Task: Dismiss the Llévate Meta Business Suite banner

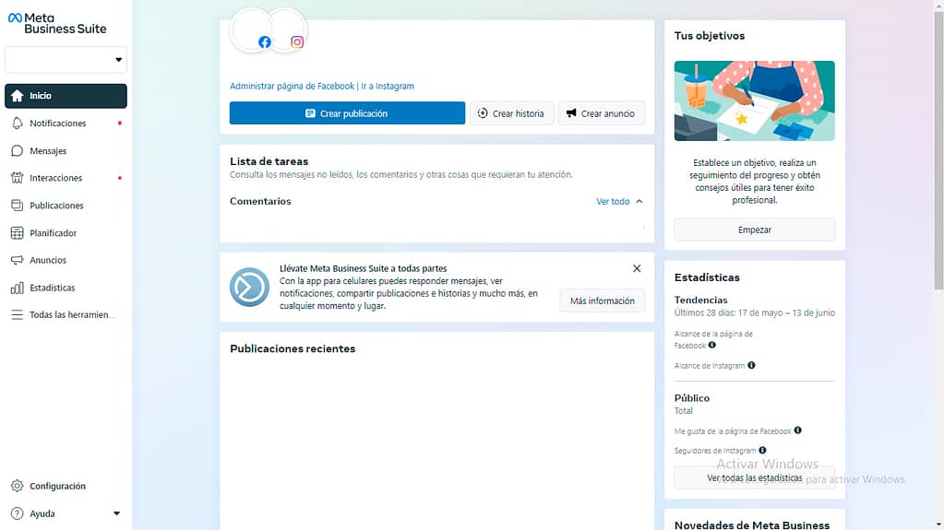Action: coord(637,268)
